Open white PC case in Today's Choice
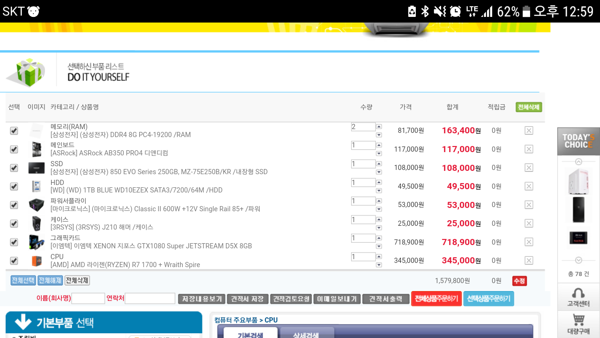The image size is (600, 338). point(578,181)
